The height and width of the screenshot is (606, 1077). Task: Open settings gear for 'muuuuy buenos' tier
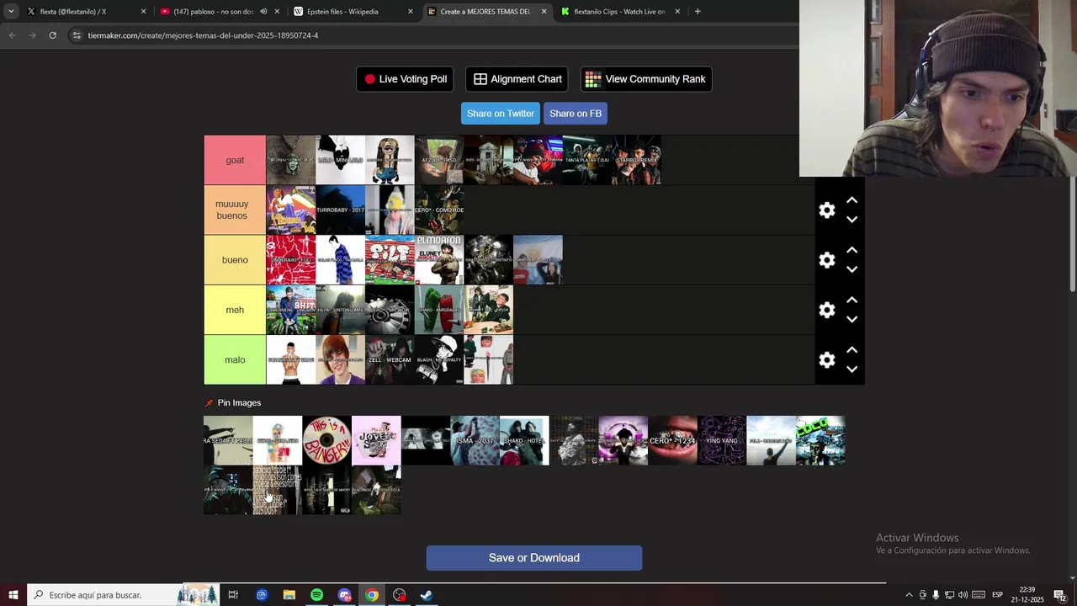click(827, 210)
